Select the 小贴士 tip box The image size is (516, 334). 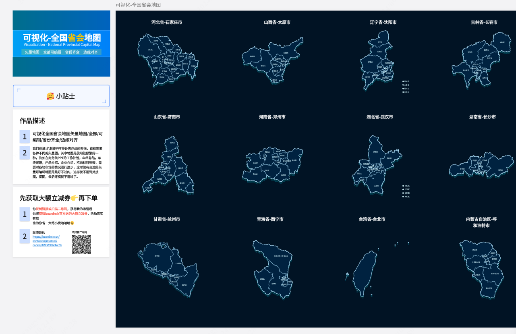click(61, 96)
